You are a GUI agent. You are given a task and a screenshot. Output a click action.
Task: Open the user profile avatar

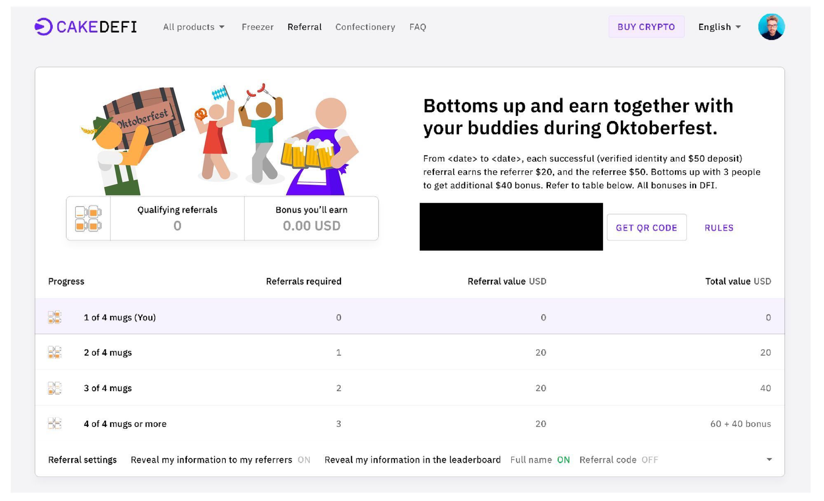[771, 27]
